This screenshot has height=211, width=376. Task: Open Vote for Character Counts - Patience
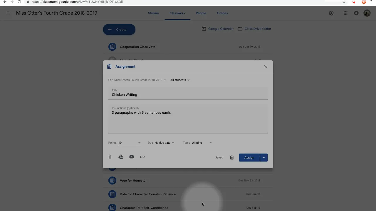point(148,194)
